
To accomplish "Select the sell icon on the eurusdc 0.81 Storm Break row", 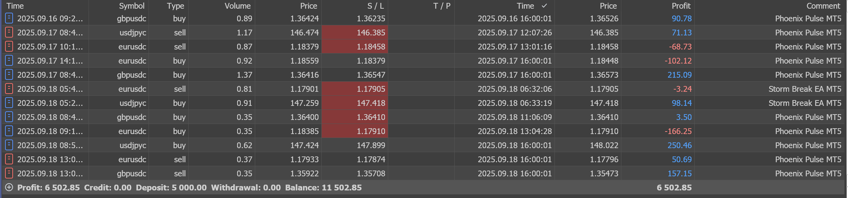I will 9,89.
